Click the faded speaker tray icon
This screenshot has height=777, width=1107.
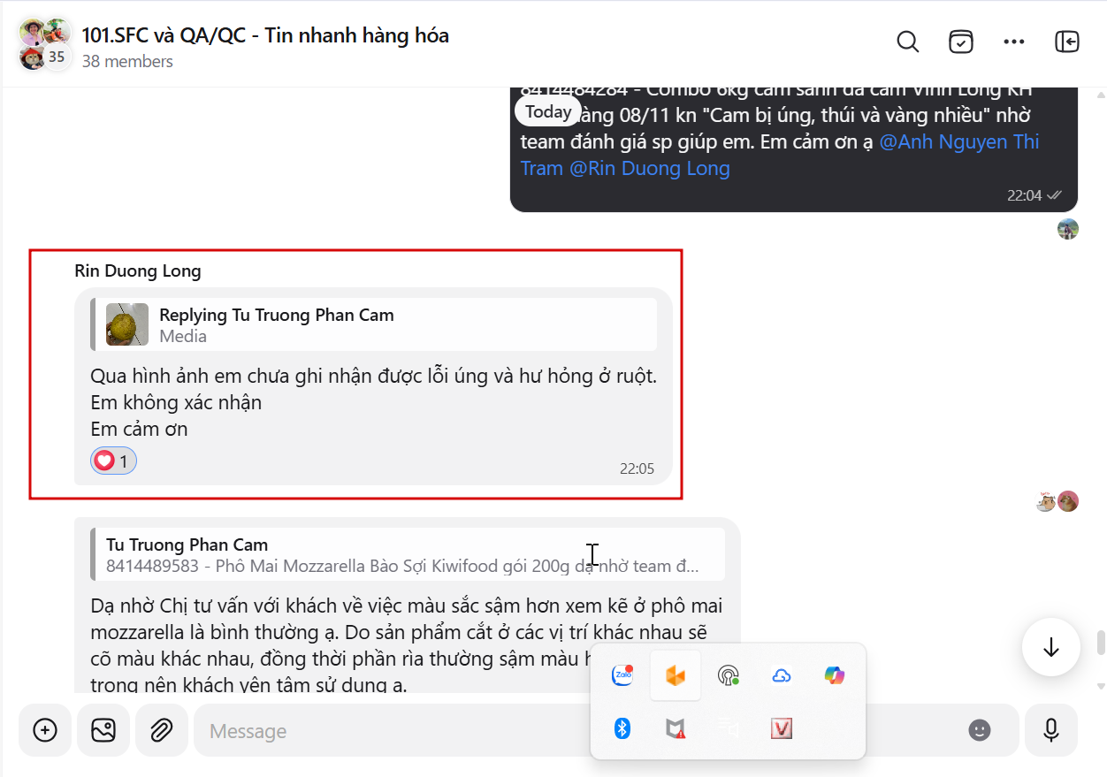[x=728, y=728]
